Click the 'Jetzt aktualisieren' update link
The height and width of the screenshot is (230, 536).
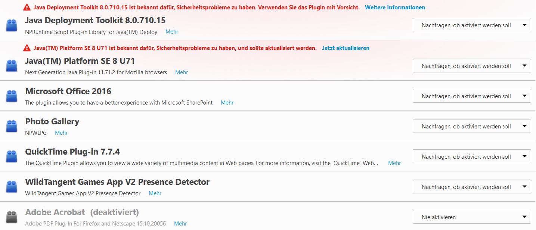click(346, 48)
